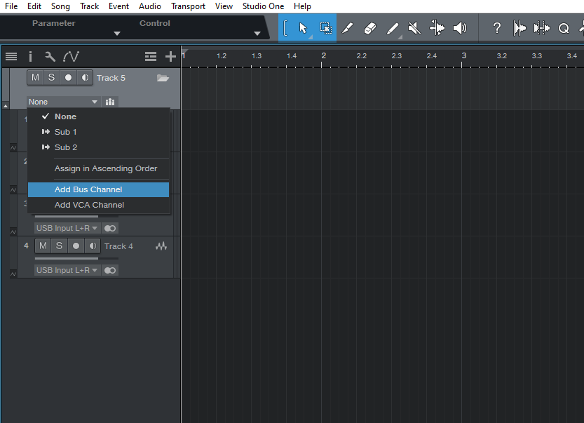Open the Track menu
584x423 pixels.
(x=90, y=6)
